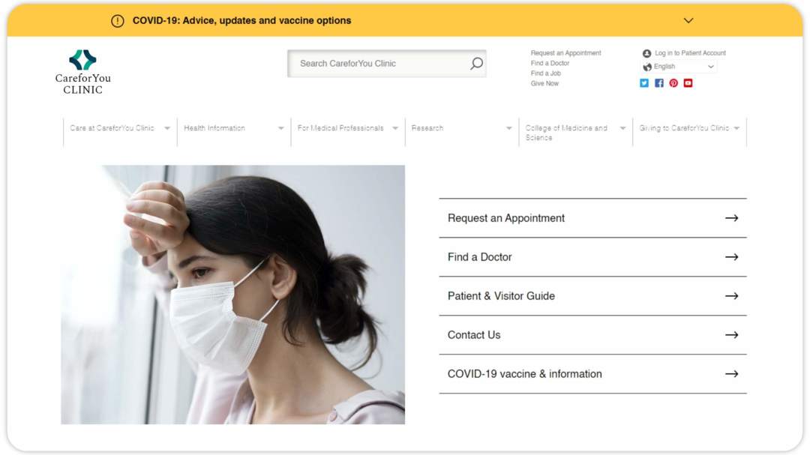Screen dimensions: 810x455
Task: Click Log in to Patient Account link
Action: [x=690, y=53]
